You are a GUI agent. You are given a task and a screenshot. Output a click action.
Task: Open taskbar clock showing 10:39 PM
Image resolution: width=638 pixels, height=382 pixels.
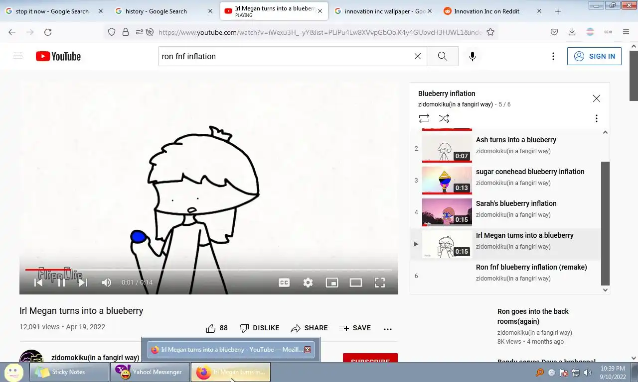pos(613,373)
